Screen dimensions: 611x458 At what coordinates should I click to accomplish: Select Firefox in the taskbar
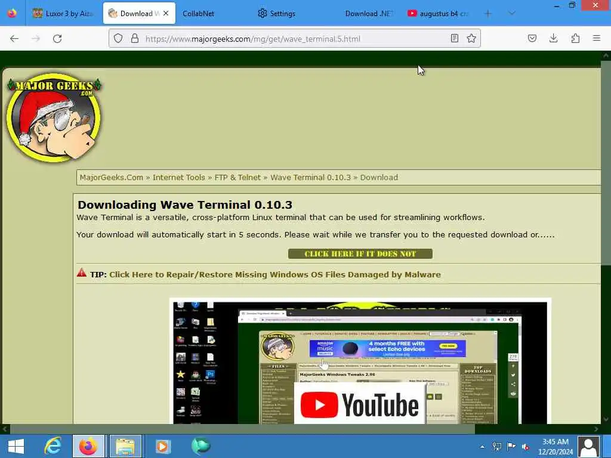tap(88, 446)
